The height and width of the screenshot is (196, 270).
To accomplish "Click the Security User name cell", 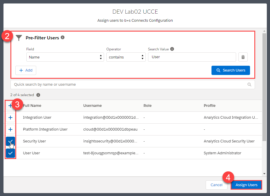I will [x=34, y=141].
